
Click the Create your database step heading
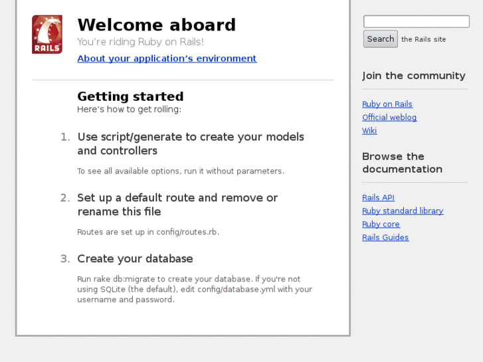click(135, 259)
